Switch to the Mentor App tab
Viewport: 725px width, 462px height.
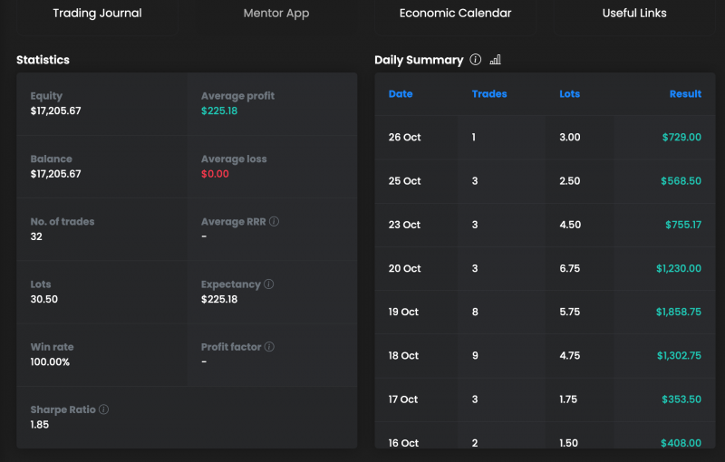click(x=276, y=14)
